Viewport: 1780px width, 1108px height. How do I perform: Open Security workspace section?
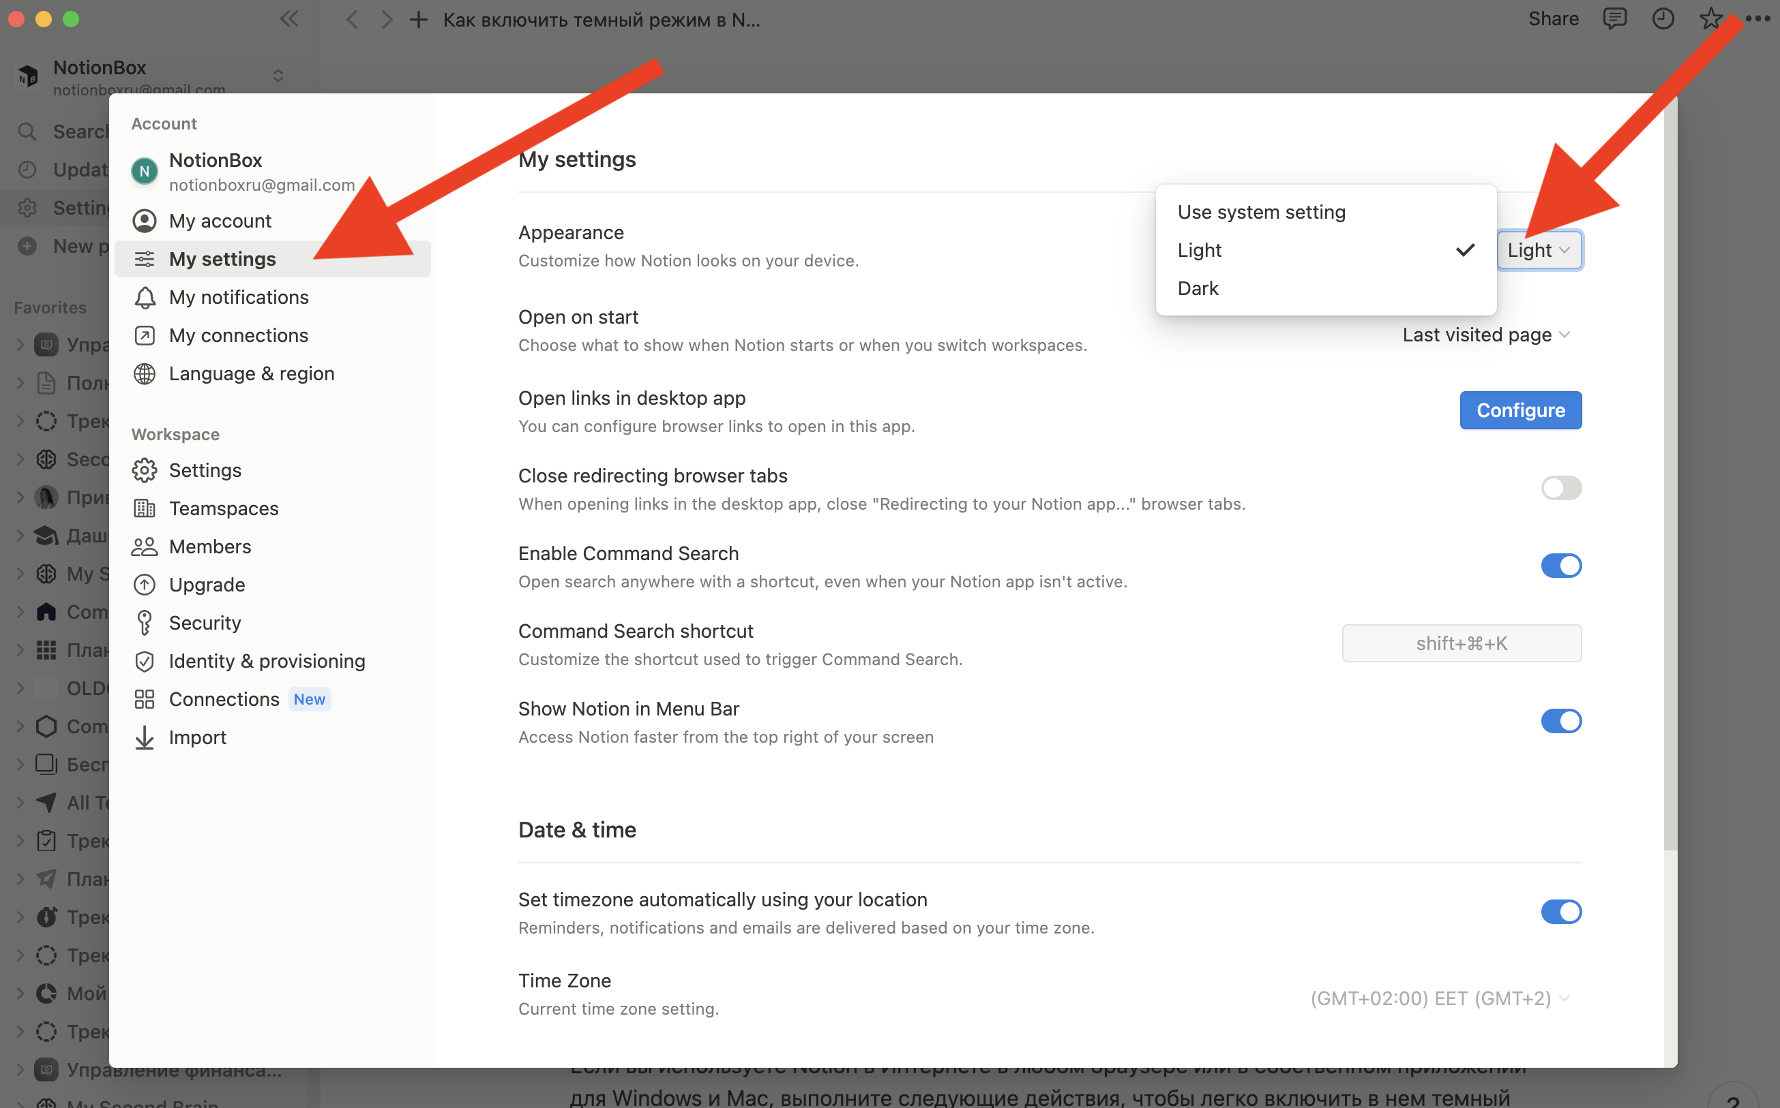click(x=272, y=622)
